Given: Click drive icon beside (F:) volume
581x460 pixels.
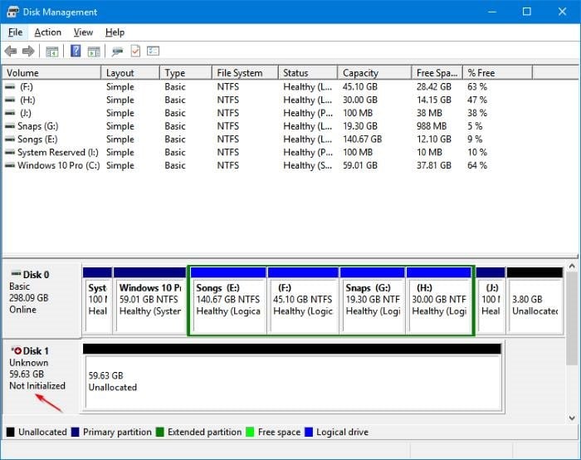Looking at the screenshot, I should pos(10,86).
